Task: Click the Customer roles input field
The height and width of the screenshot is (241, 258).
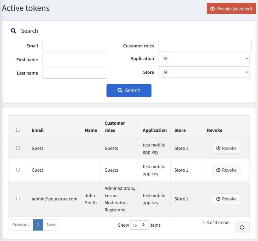Action: tap(205, 45)
